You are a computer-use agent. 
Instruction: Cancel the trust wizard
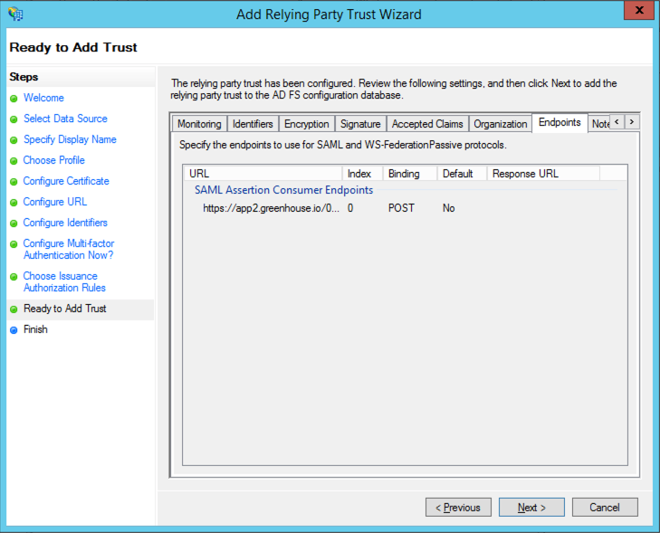(x=605, y=508)
